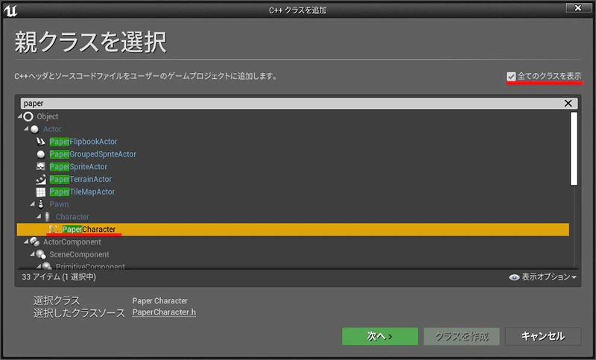Click the PaperFlipbookActor icon
Image resolution: width=596 pixels, height=360 pixels.
click(x=41, y=142)
